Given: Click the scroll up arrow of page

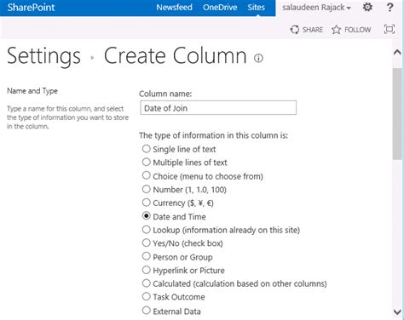Looking at the screenshot, I should tap(397, 52).
